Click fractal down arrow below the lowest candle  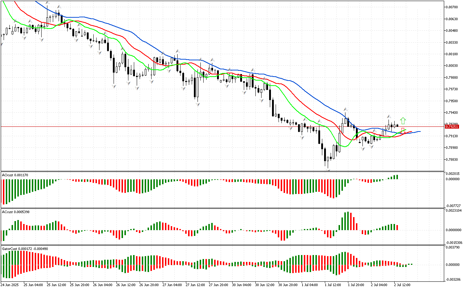pos(328,169)
